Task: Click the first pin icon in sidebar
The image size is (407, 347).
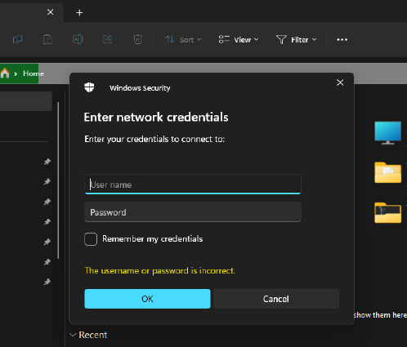Action: click(47, 162)
